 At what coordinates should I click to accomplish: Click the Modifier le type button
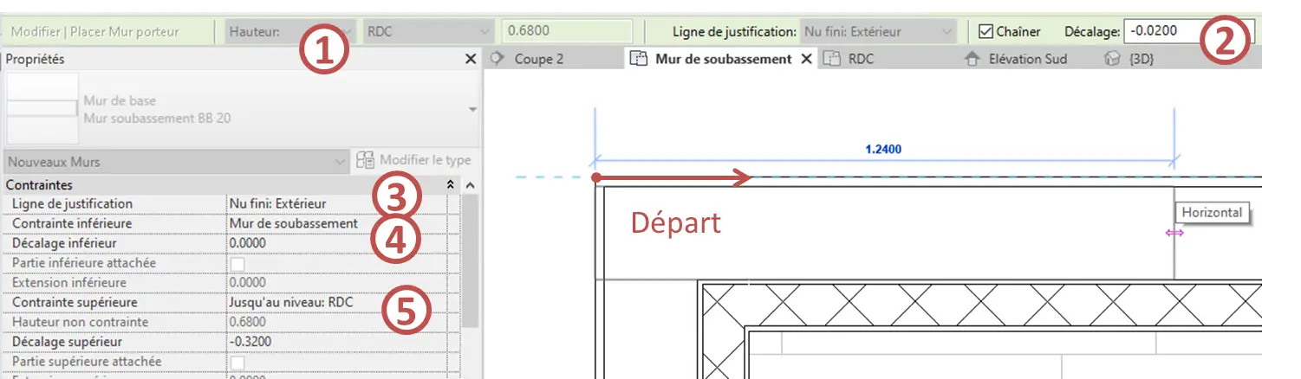point(413,160)
